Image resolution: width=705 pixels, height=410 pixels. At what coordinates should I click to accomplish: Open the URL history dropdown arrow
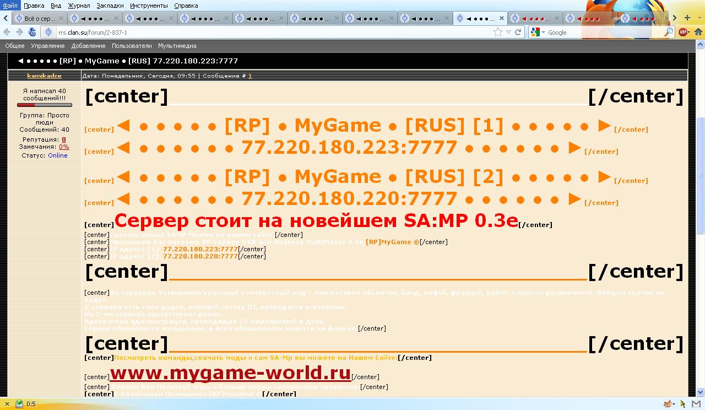tap(508, 33)
